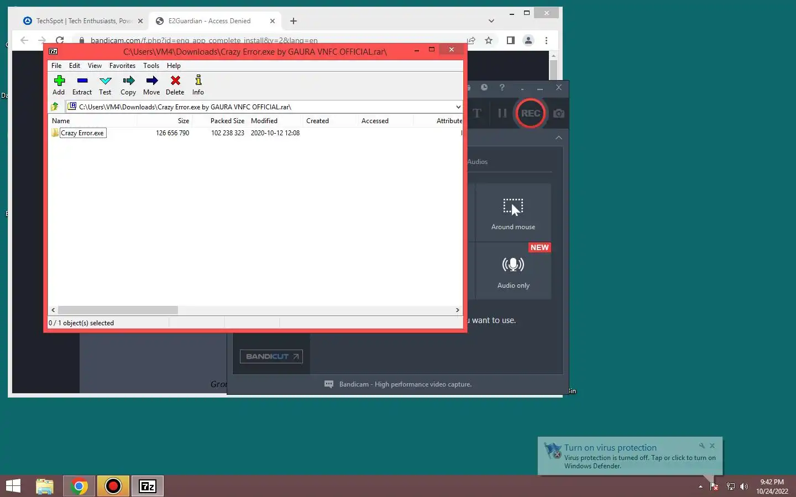Click the volume icon in system tray
This screenshot has width=796, height=497.
(x=744, y=487)
